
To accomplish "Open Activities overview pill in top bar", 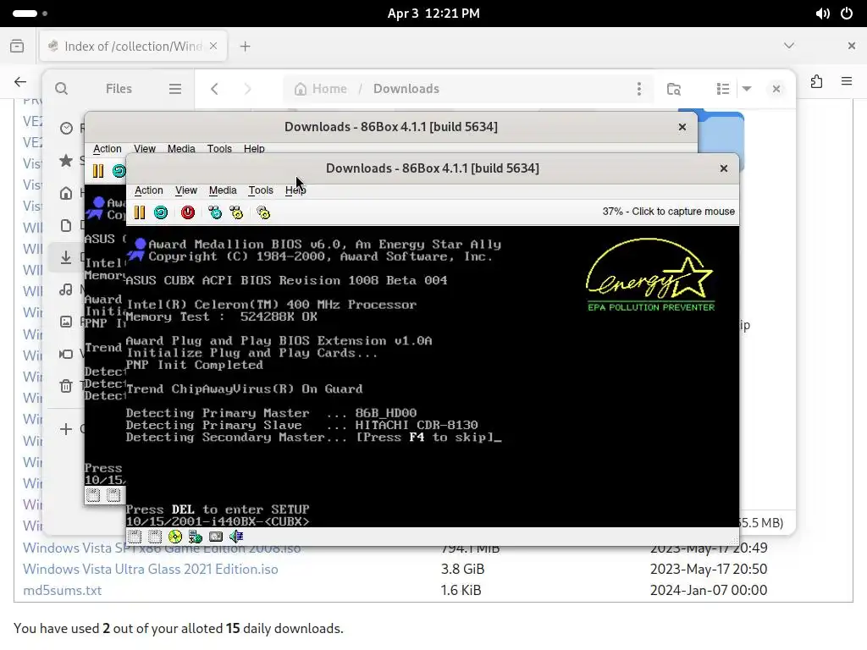I will [30, 14].
